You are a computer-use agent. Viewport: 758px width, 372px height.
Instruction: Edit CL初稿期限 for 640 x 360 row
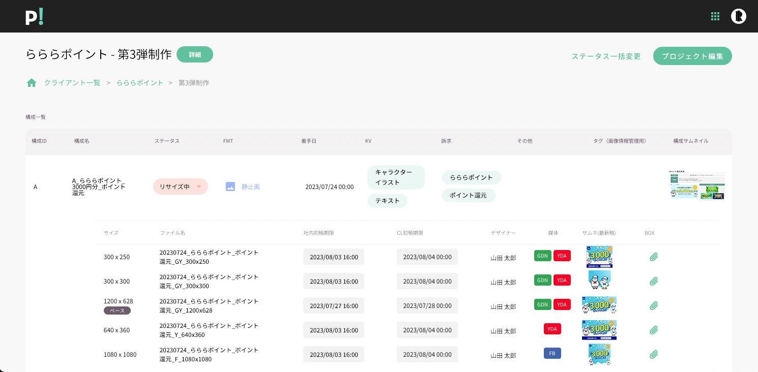(x=427, y=330)
